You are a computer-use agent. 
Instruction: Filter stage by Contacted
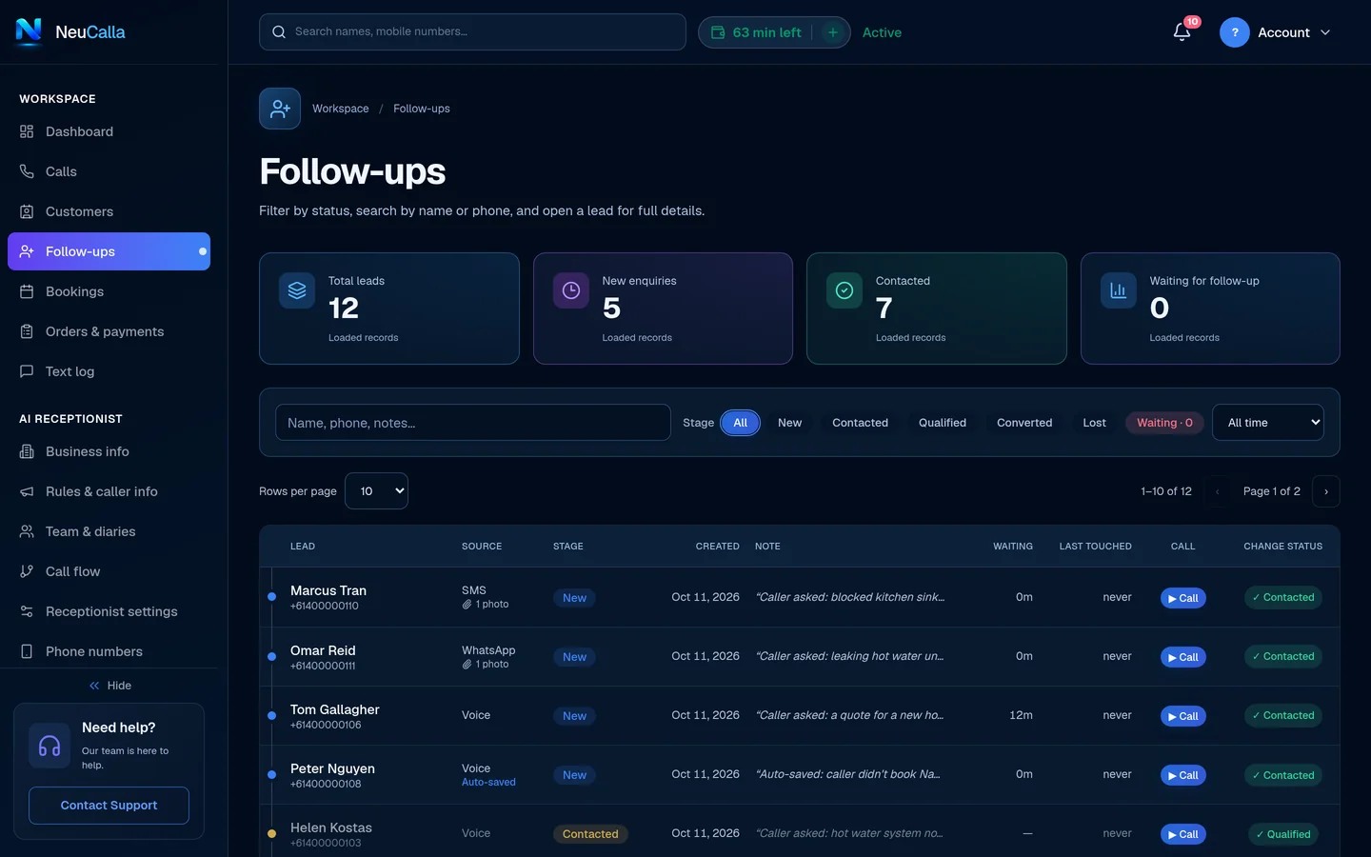[x=860, y=423]
